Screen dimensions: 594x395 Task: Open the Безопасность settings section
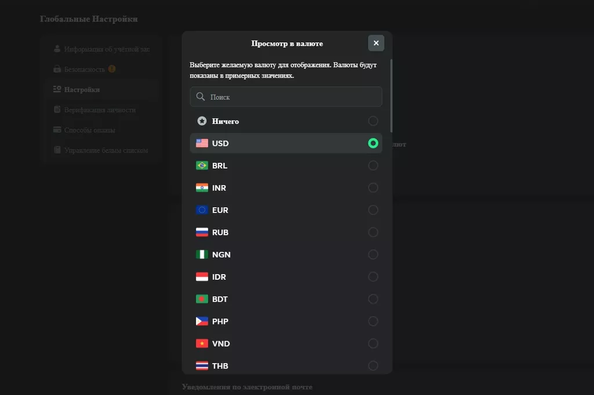click(85, 70)
